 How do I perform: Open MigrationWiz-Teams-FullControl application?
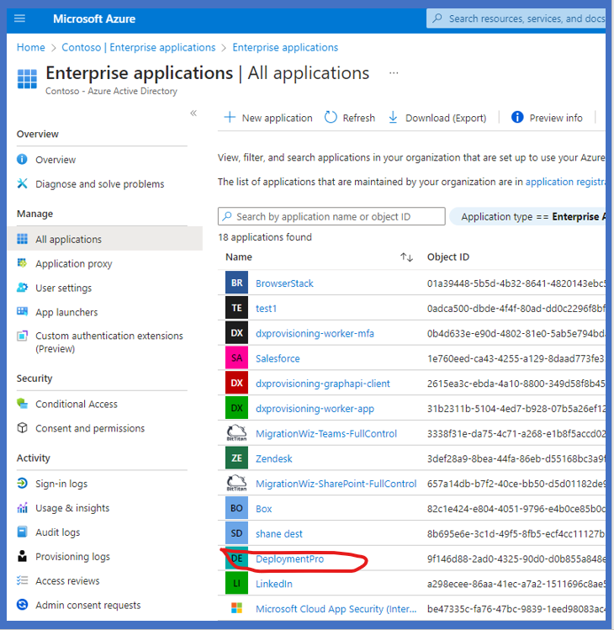326,433
